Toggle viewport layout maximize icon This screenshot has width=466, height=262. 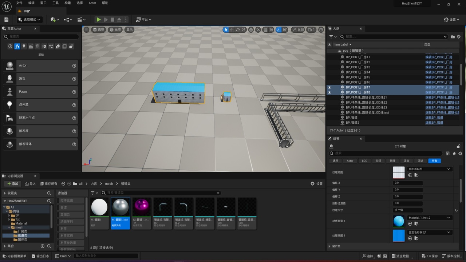[321, 30]
